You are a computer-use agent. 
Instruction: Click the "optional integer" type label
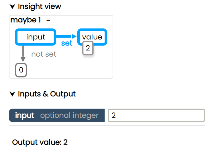[x=69, y=116]
